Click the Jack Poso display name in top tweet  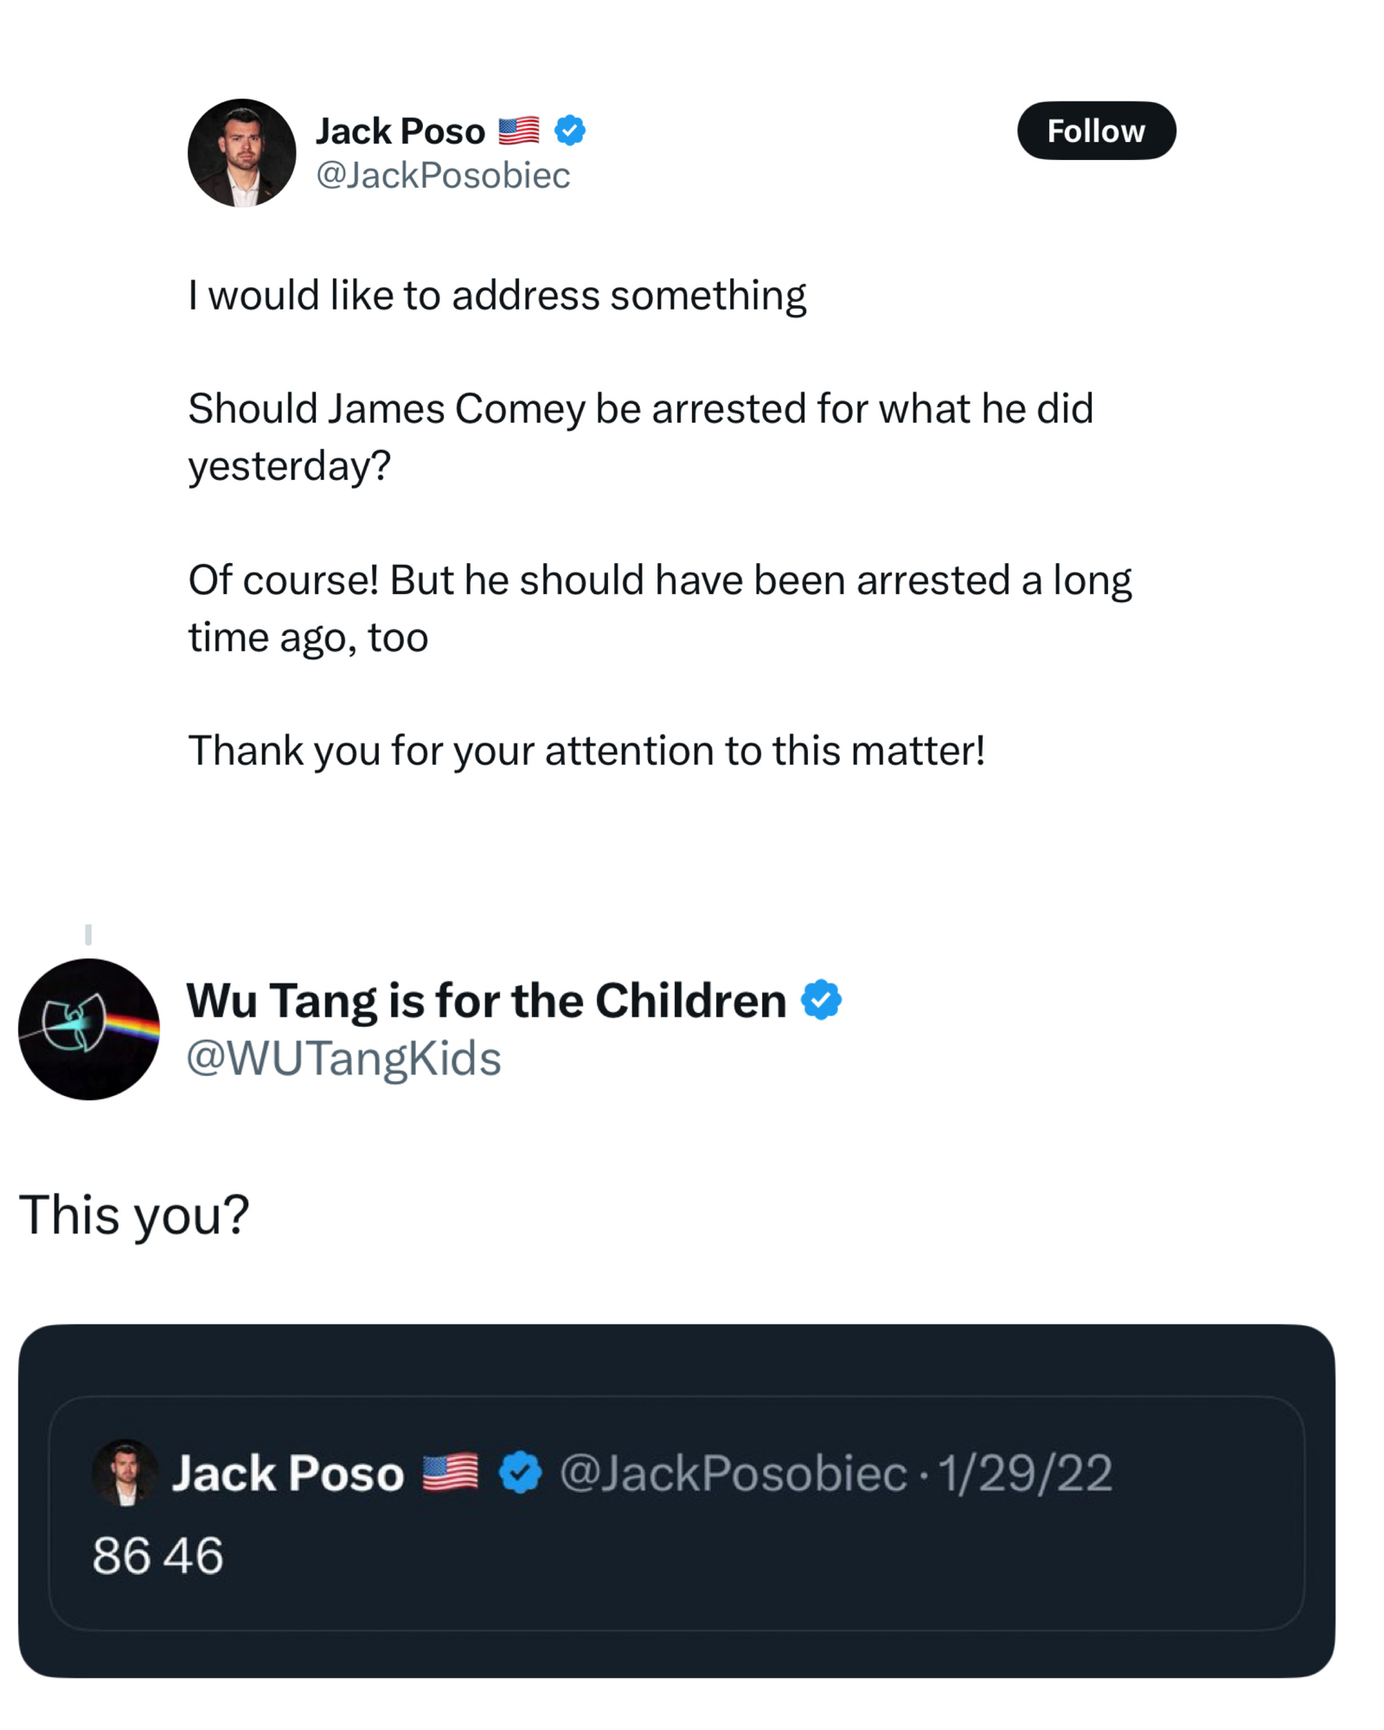coord(400,131)
